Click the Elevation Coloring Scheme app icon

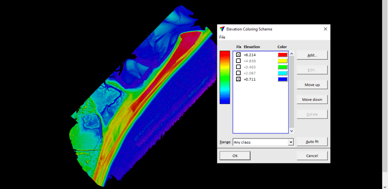pos(222,29)
